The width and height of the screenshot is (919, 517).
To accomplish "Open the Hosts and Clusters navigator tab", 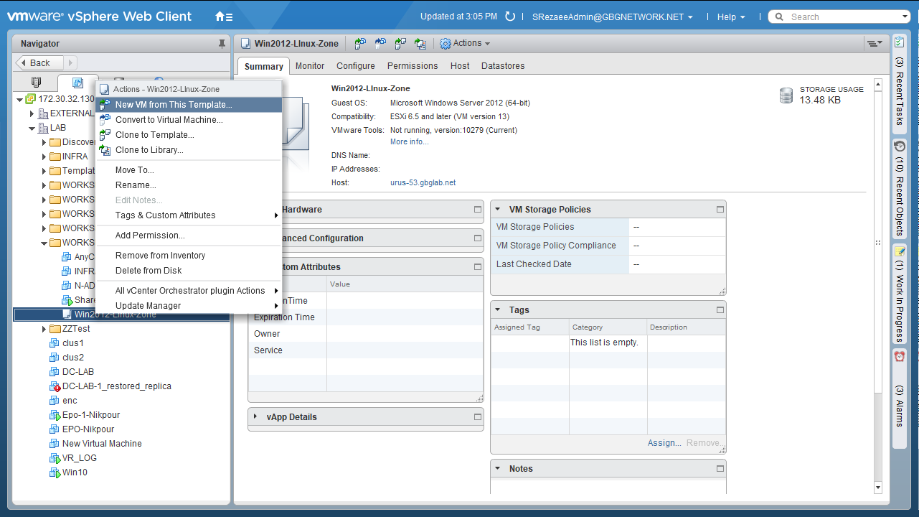I will [x=36, y=83].
